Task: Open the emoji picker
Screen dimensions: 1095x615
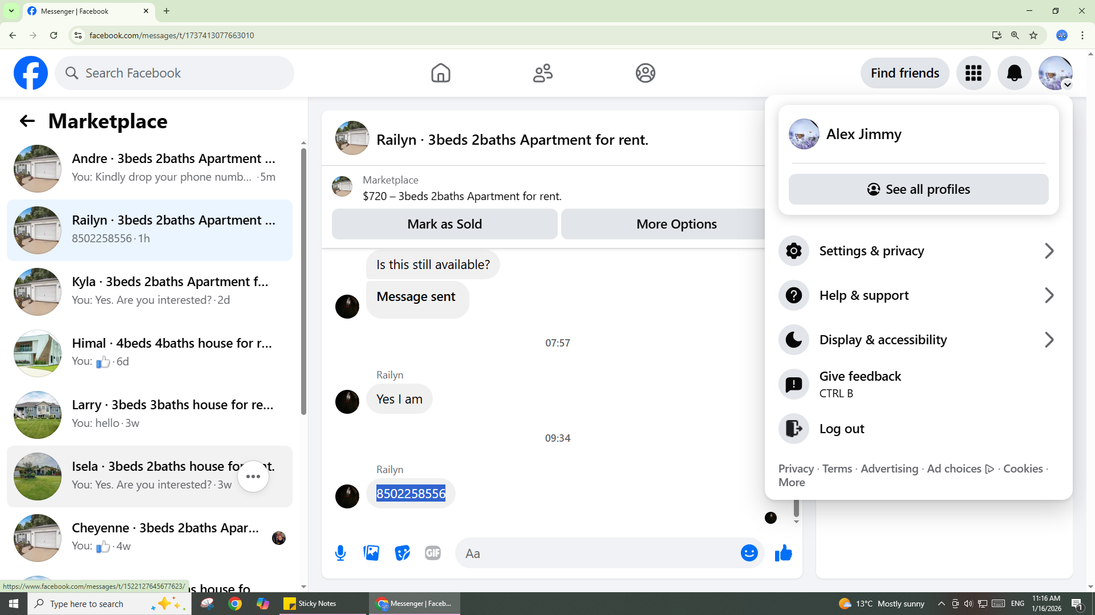Action: click(x=749, y=553)
